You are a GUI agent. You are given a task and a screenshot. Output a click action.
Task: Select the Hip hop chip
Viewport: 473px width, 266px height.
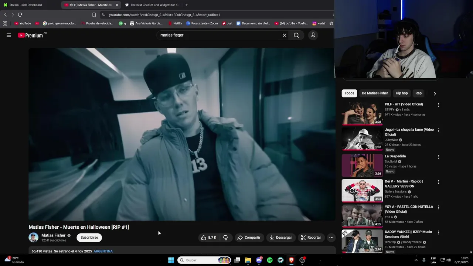click(402, 93)
